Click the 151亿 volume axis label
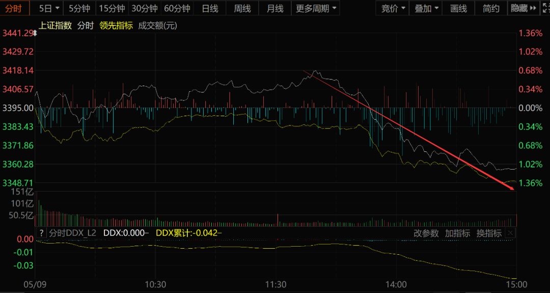Screen dimensions: 550x293 click(22, 192)
